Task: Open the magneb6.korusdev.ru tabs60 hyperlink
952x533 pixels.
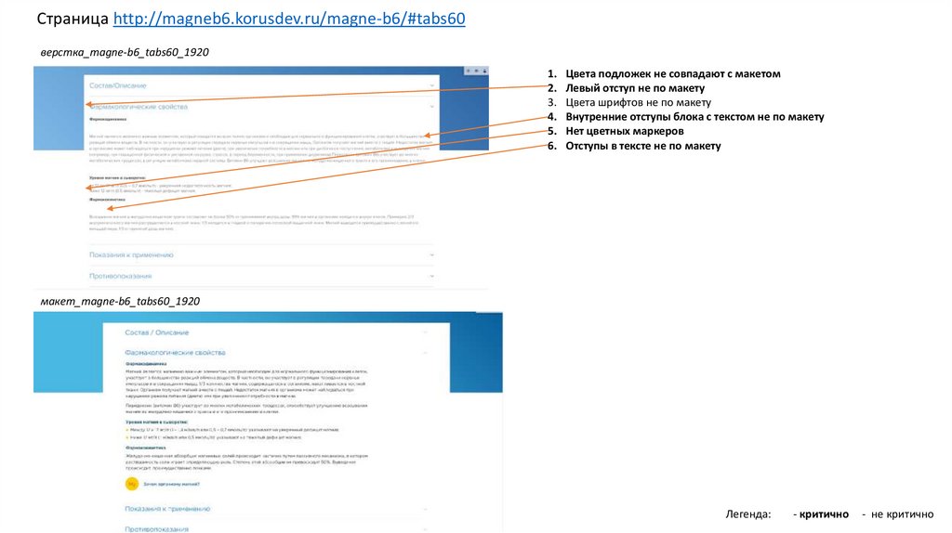Action: coord(289,19)
